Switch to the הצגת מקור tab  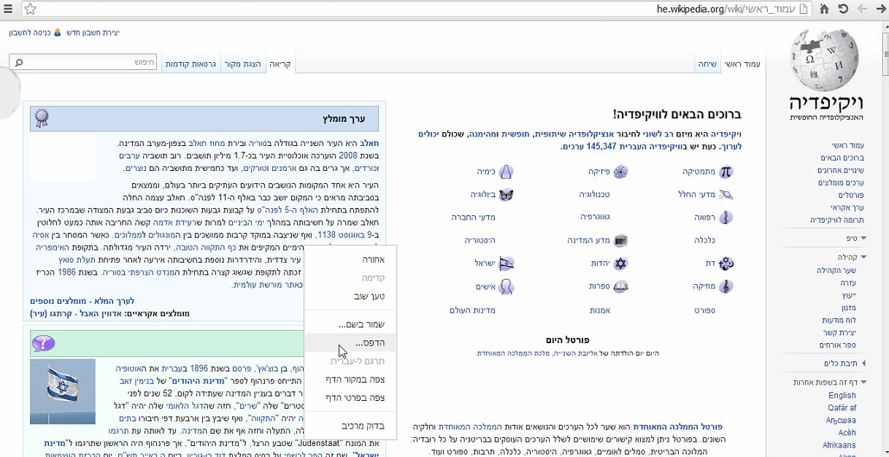[243, 64]
